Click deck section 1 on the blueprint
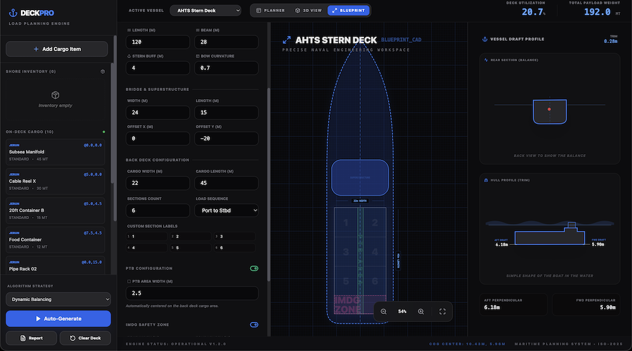This screenshot has height=351, width=632. [x=346, y=223]
